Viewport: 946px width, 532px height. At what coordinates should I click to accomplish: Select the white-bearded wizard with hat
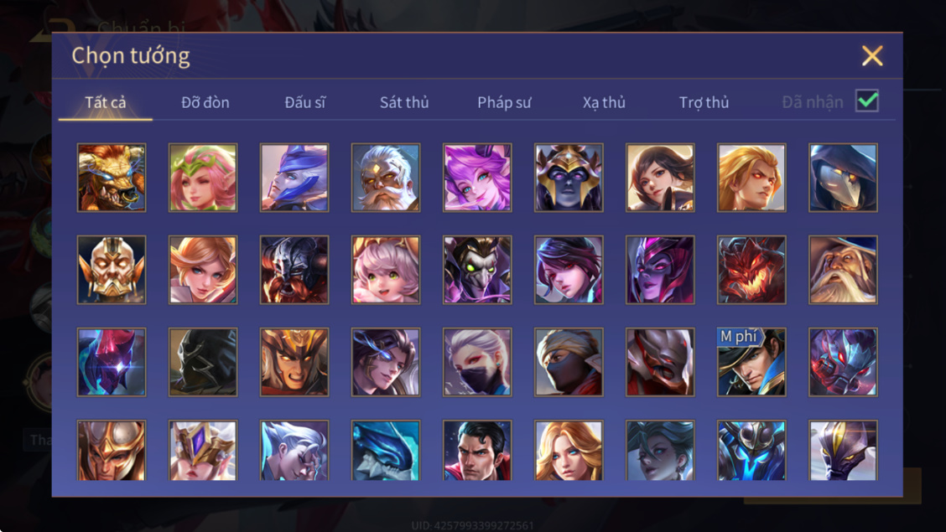tap(843, 270)
